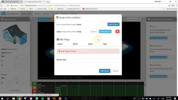Click the Add Action button

[x=105, y=71]
